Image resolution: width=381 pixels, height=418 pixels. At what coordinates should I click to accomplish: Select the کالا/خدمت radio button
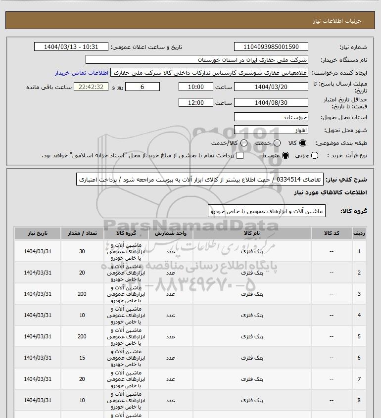[x=243, y=143]
